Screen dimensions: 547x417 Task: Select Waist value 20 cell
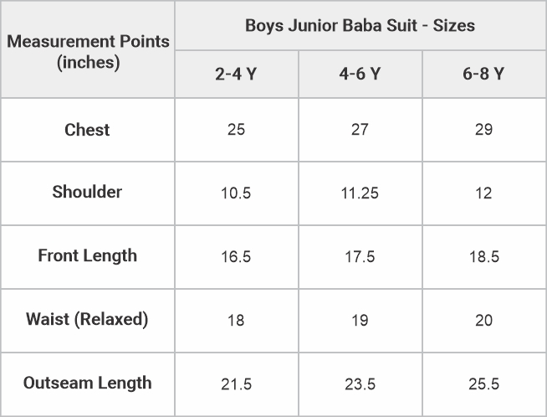(483, 321)
